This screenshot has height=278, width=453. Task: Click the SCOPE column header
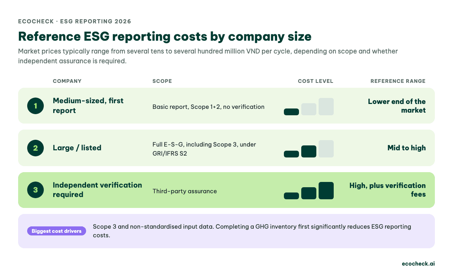click(x=162, y=81)
